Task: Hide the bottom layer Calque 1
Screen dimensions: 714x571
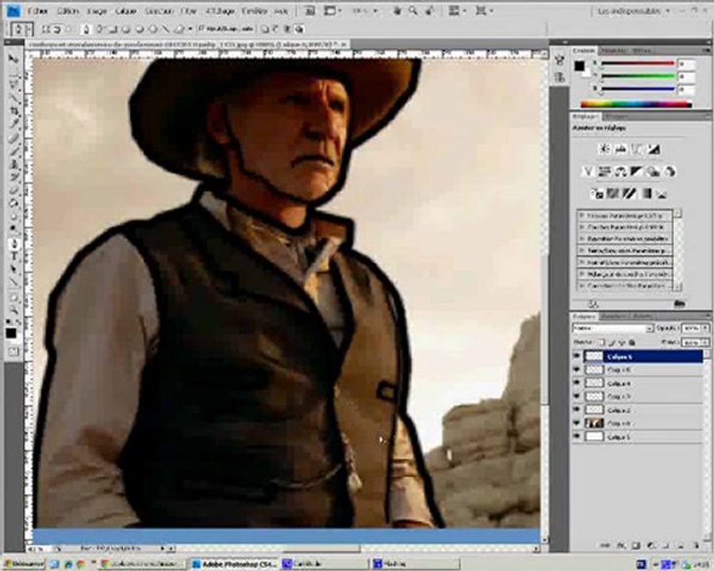Action: pos(577,437)
